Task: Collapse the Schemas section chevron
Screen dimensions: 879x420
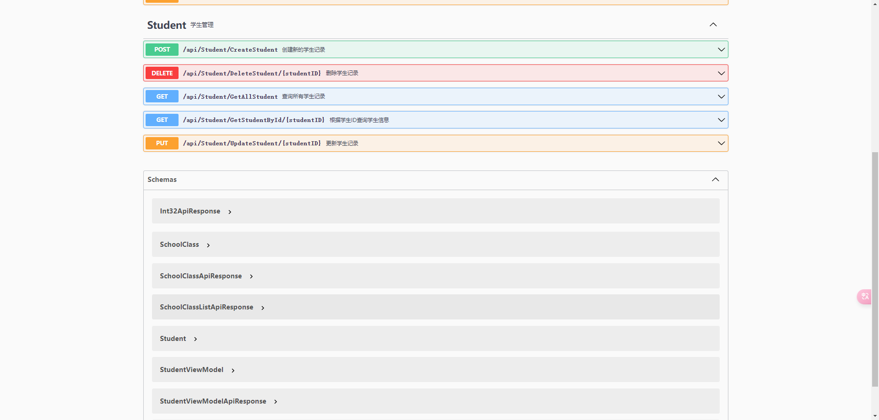Action: click(715, 180)
